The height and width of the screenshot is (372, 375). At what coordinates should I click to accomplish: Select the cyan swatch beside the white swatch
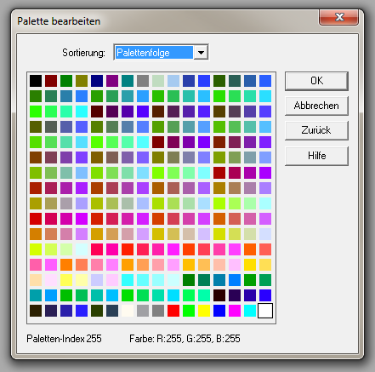(x=250, y=311)
